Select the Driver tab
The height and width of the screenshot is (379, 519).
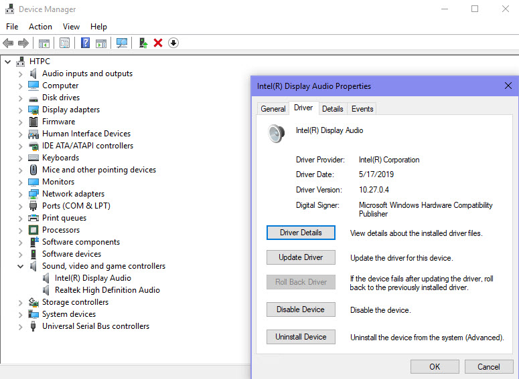point(303,108)
